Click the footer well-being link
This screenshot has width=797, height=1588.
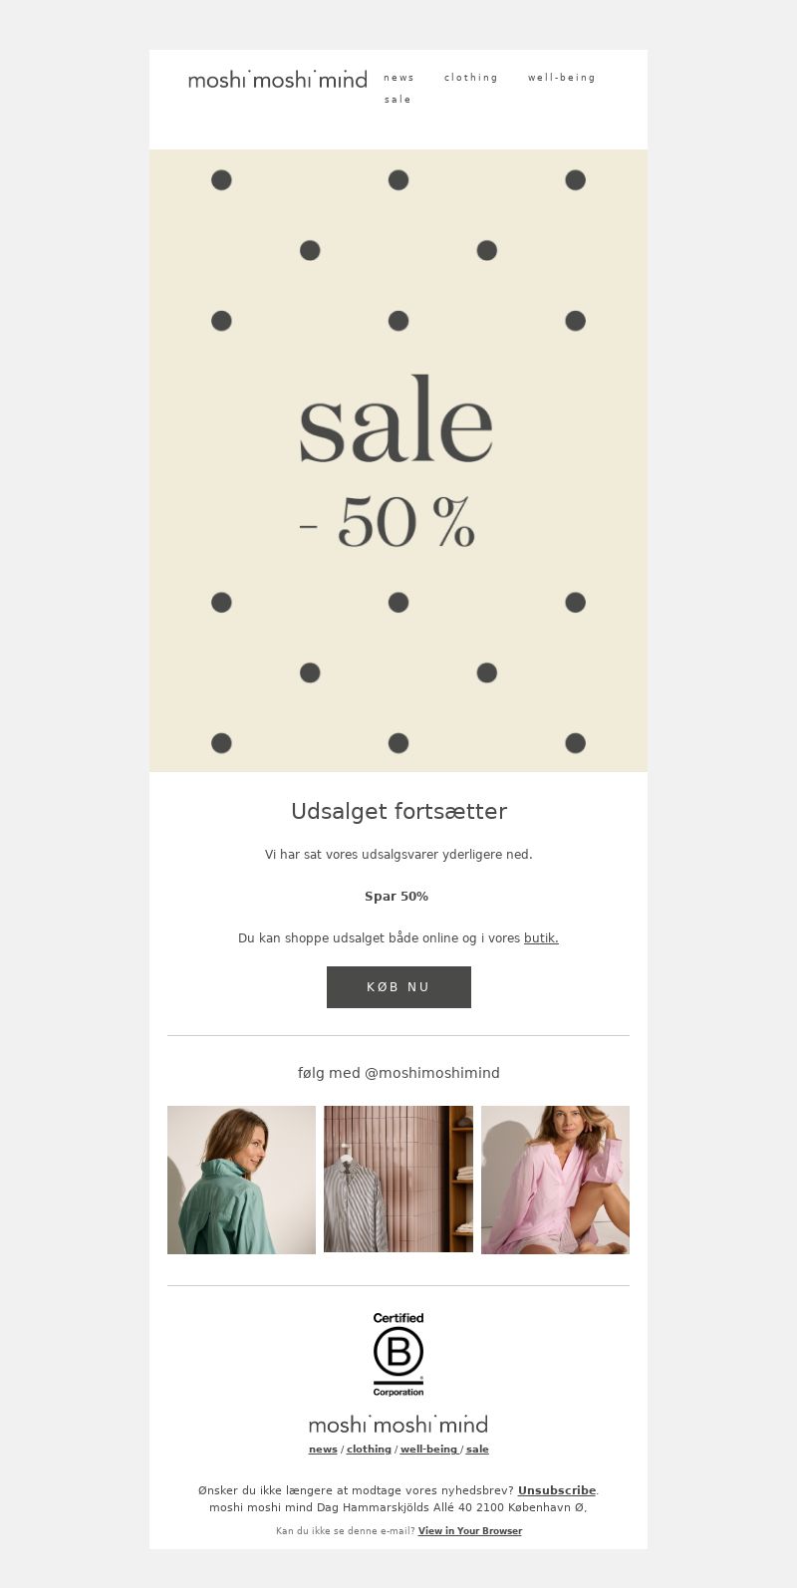point(429,1450)
